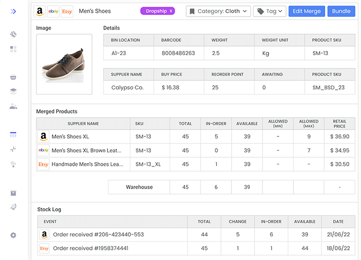Select Men's Shoes XL Brown Leat... row
361x260 pixels.
click(x=196, y=150)
